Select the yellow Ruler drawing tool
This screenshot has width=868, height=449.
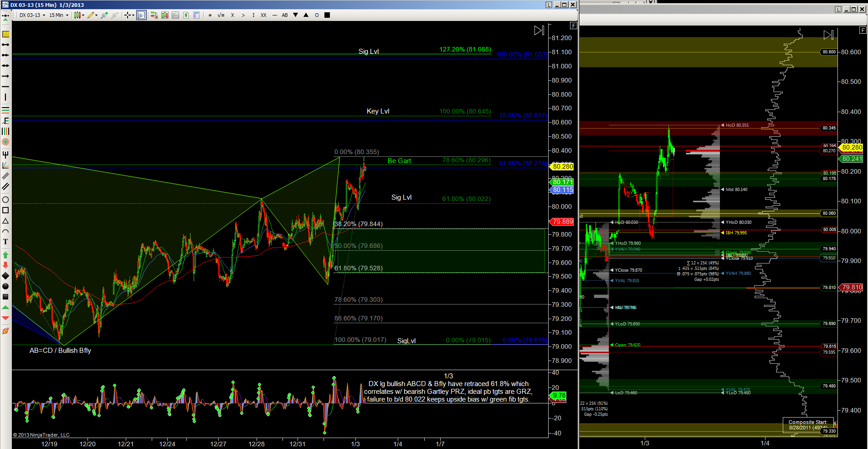click(5, 34)
